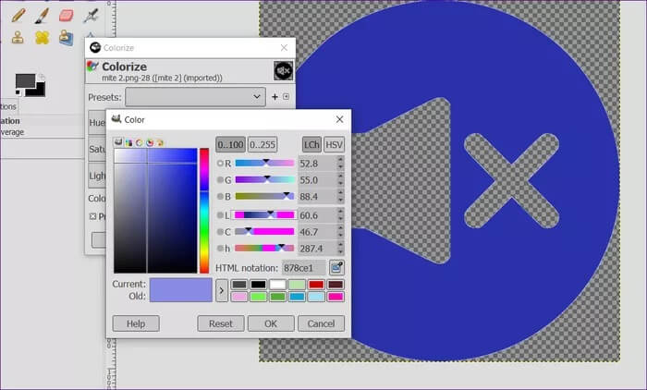Select the pink Eraser tool
The width and height of the screenshot is (647, 390).
[x=66, y=16]
